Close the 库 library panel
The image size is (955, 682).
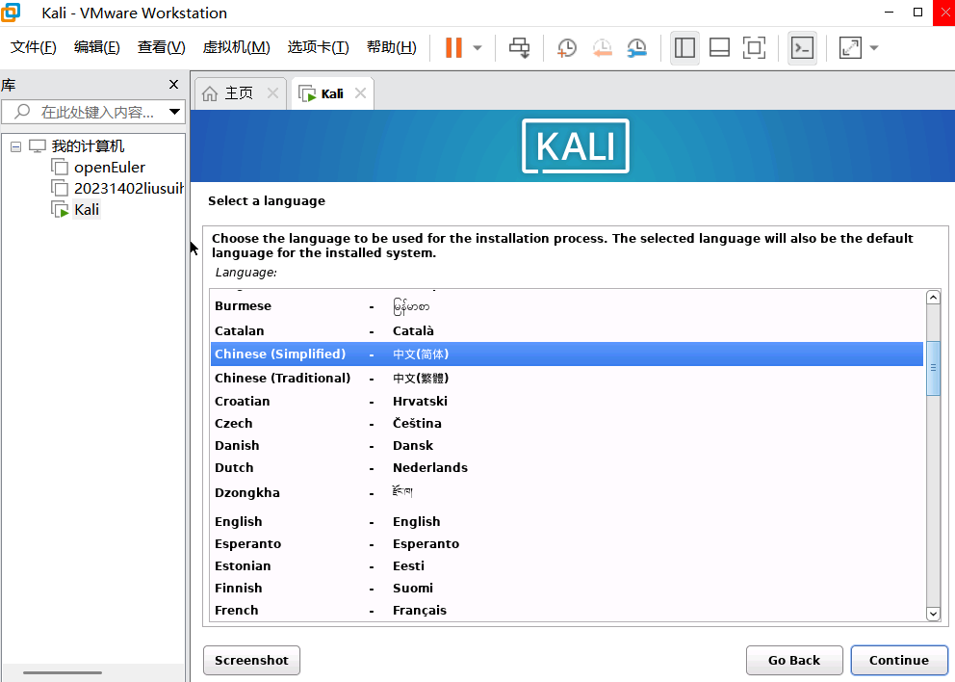coord(173,84)
